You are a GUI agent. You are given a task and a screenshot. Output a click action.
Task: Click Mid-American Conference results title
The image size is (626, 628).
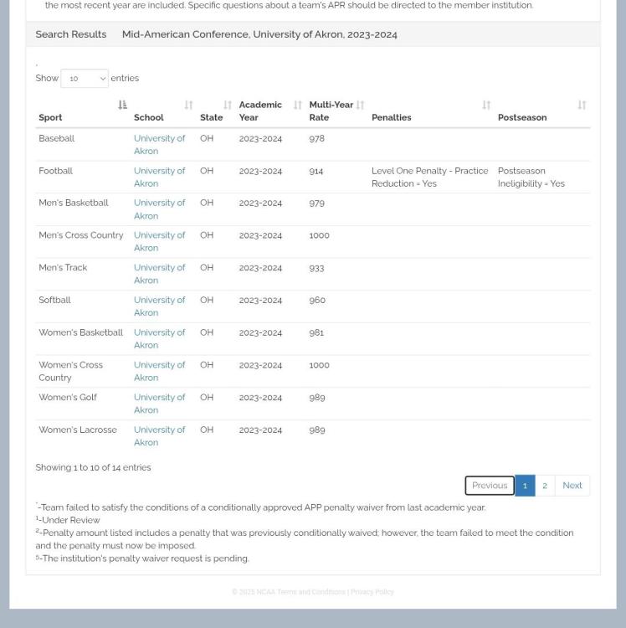(259, 34)
